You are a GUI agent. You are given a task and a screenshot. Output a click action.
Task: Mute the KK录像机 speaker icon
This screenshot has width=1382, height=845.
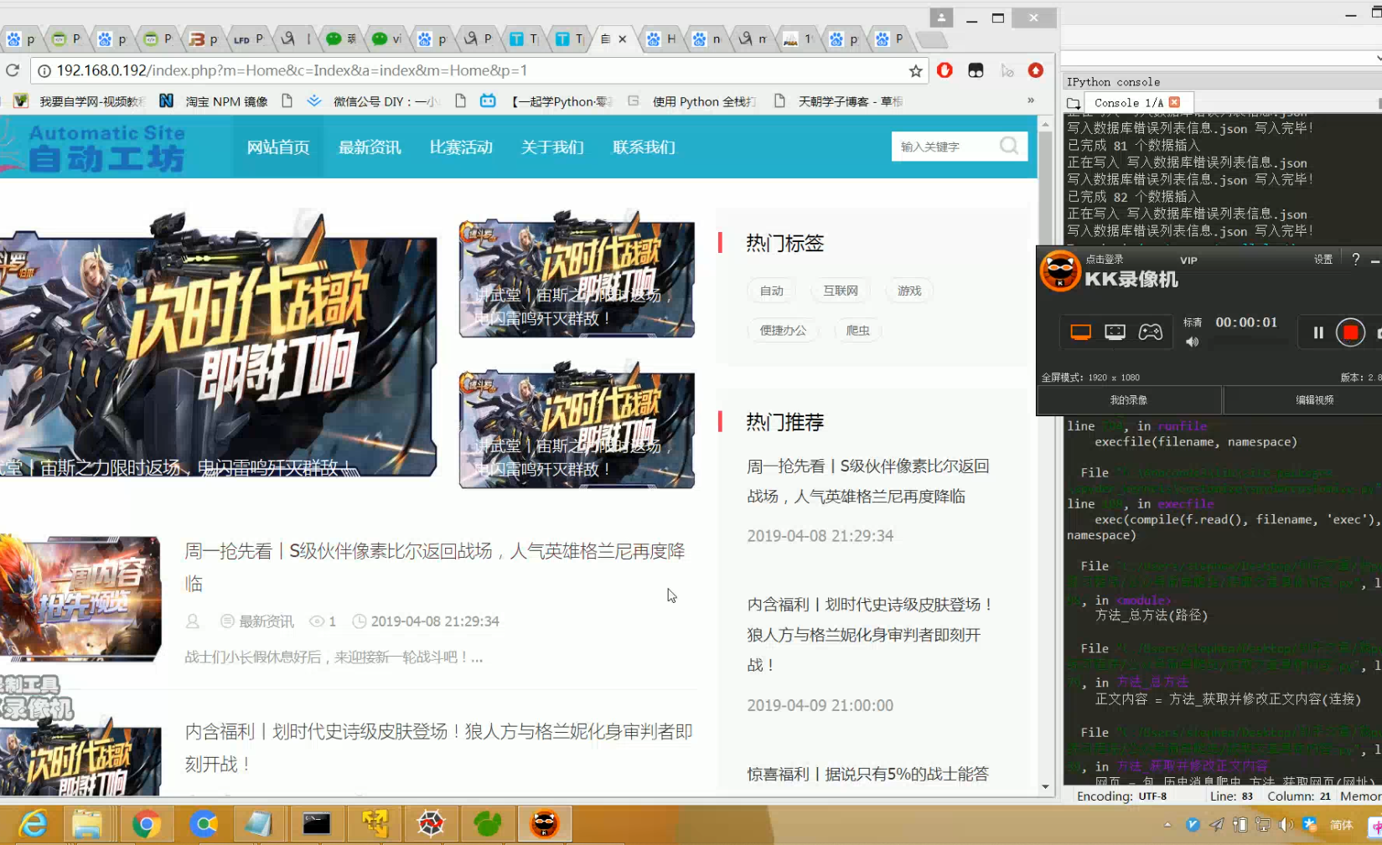1192,342
